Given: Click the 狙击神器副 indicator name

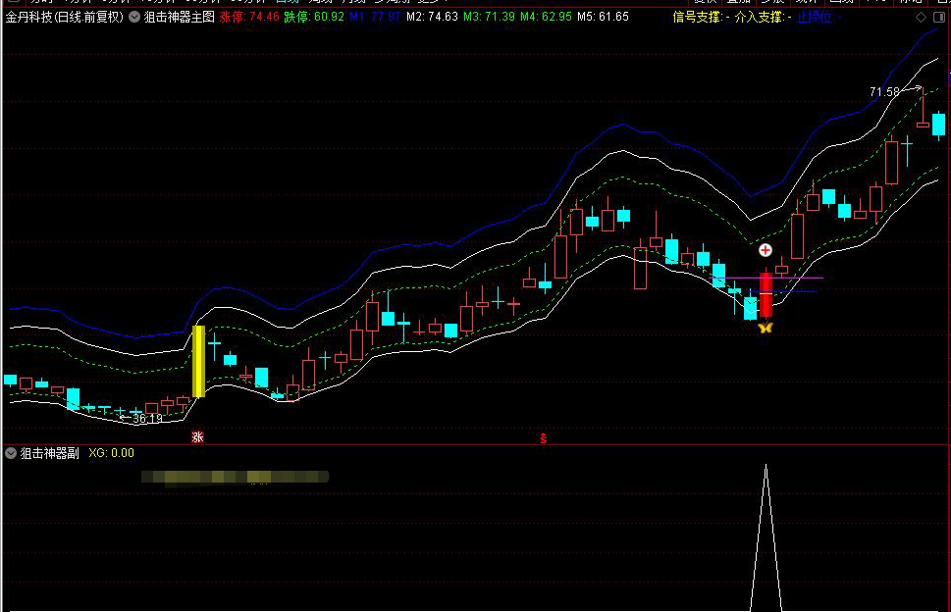Looking at the screenshot, I should 49,453.
